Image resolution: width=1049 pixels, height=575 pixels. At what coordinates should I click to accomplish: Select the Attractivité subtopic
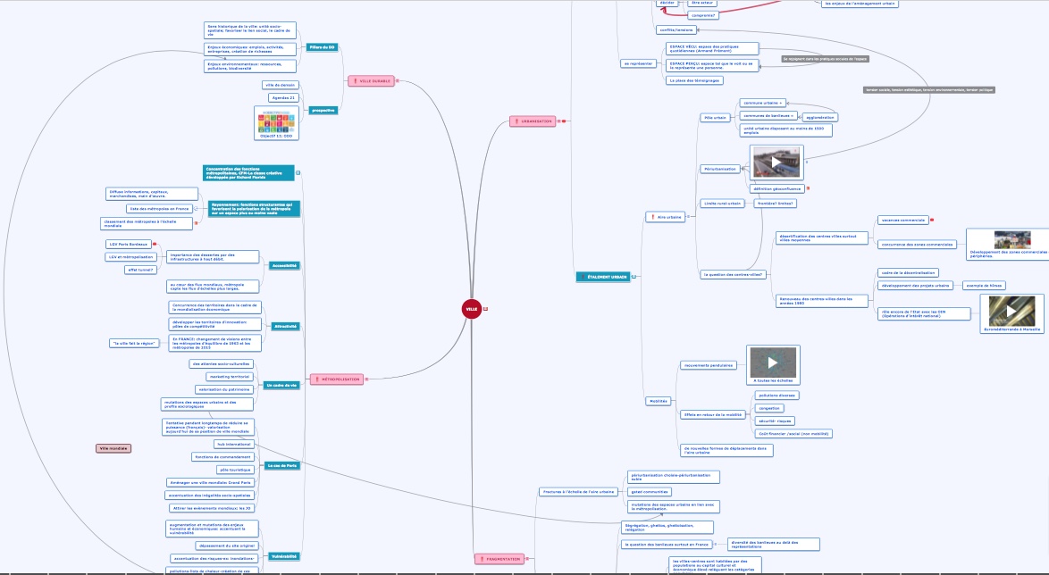click(x=286, y=326)
